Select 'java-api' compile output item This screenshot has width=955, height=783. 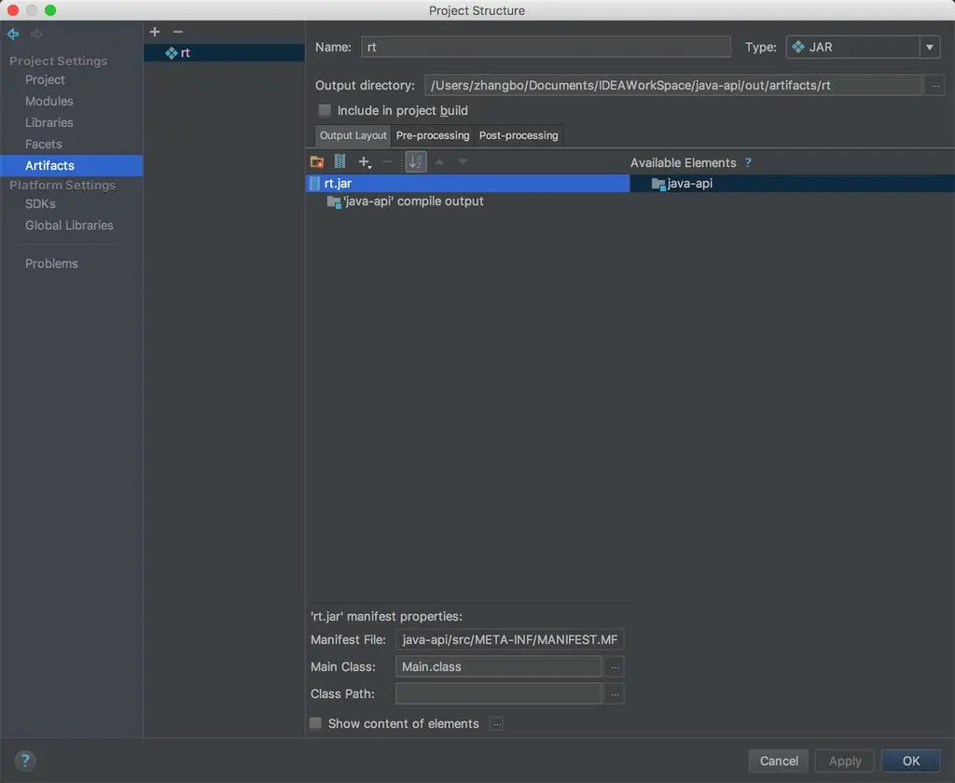(405, 202)
